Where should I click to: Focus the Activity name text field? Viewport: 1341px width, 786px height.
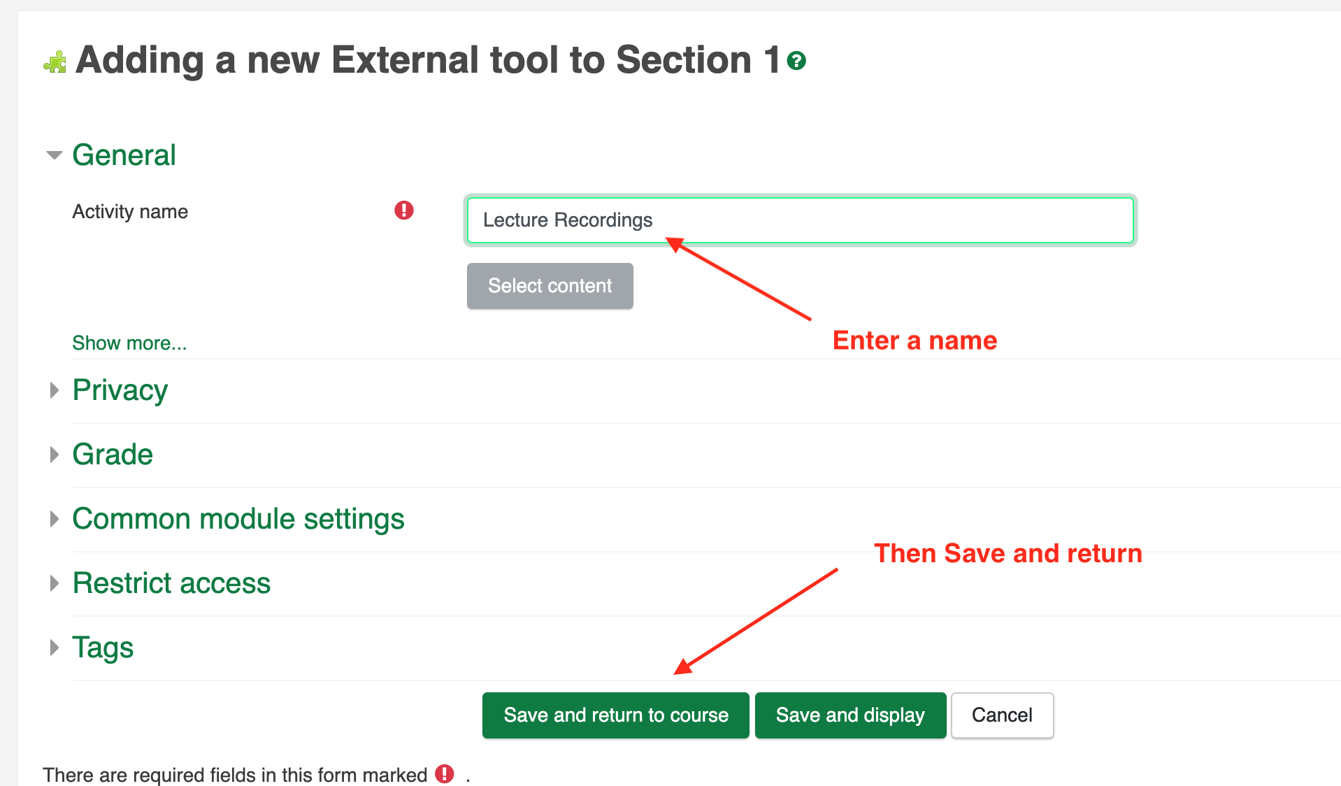click(800, 220)
